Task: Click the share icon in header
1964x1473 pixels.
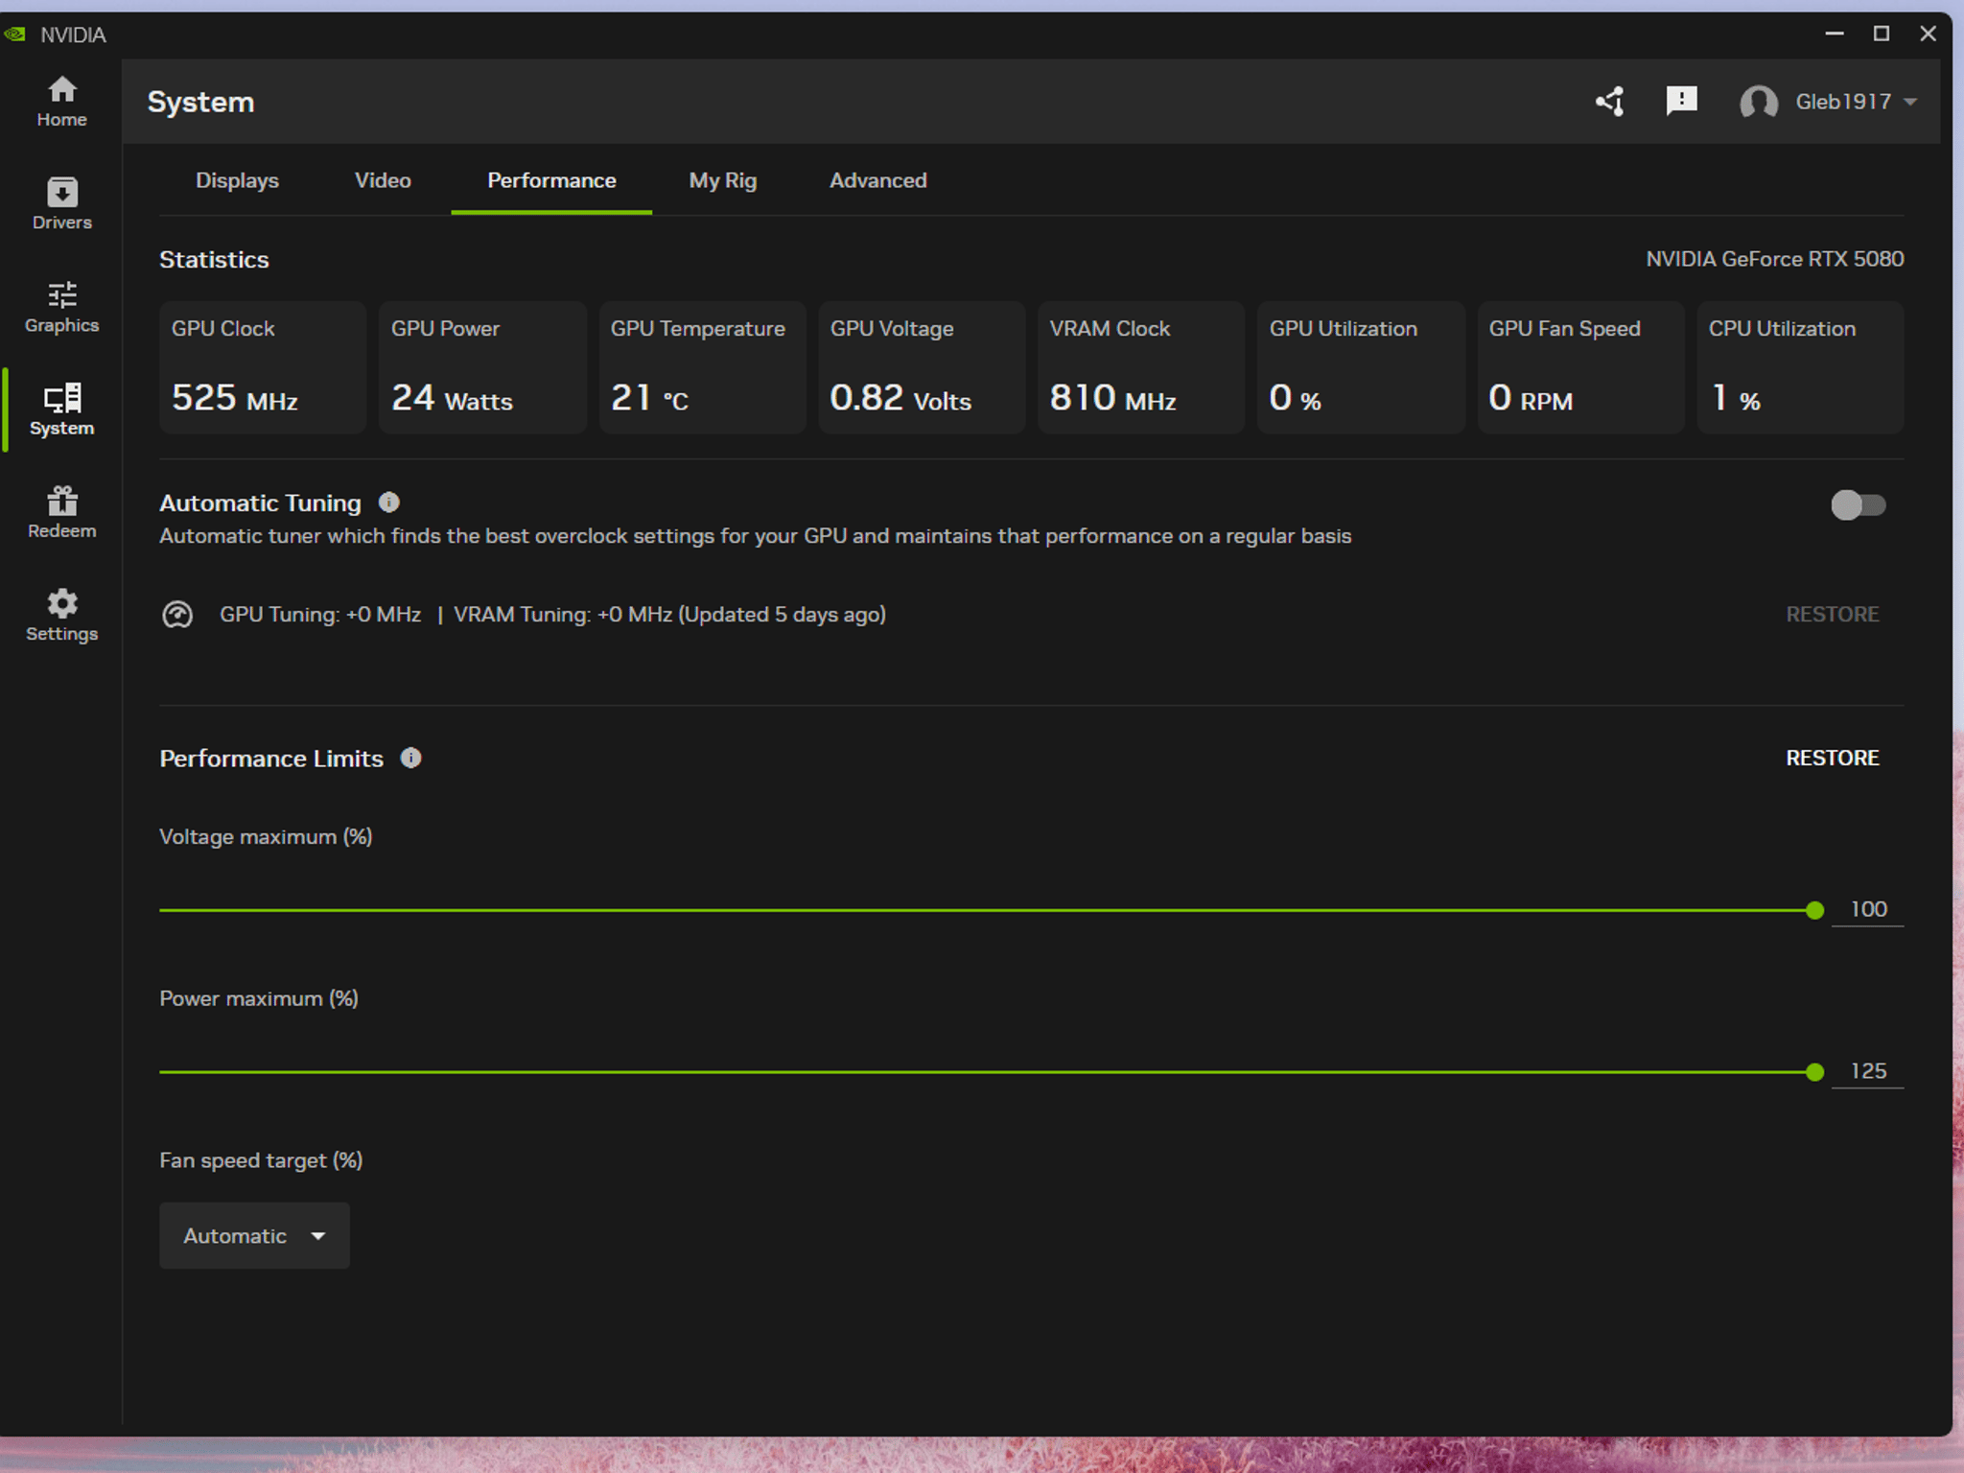Action: (1610, 101)
